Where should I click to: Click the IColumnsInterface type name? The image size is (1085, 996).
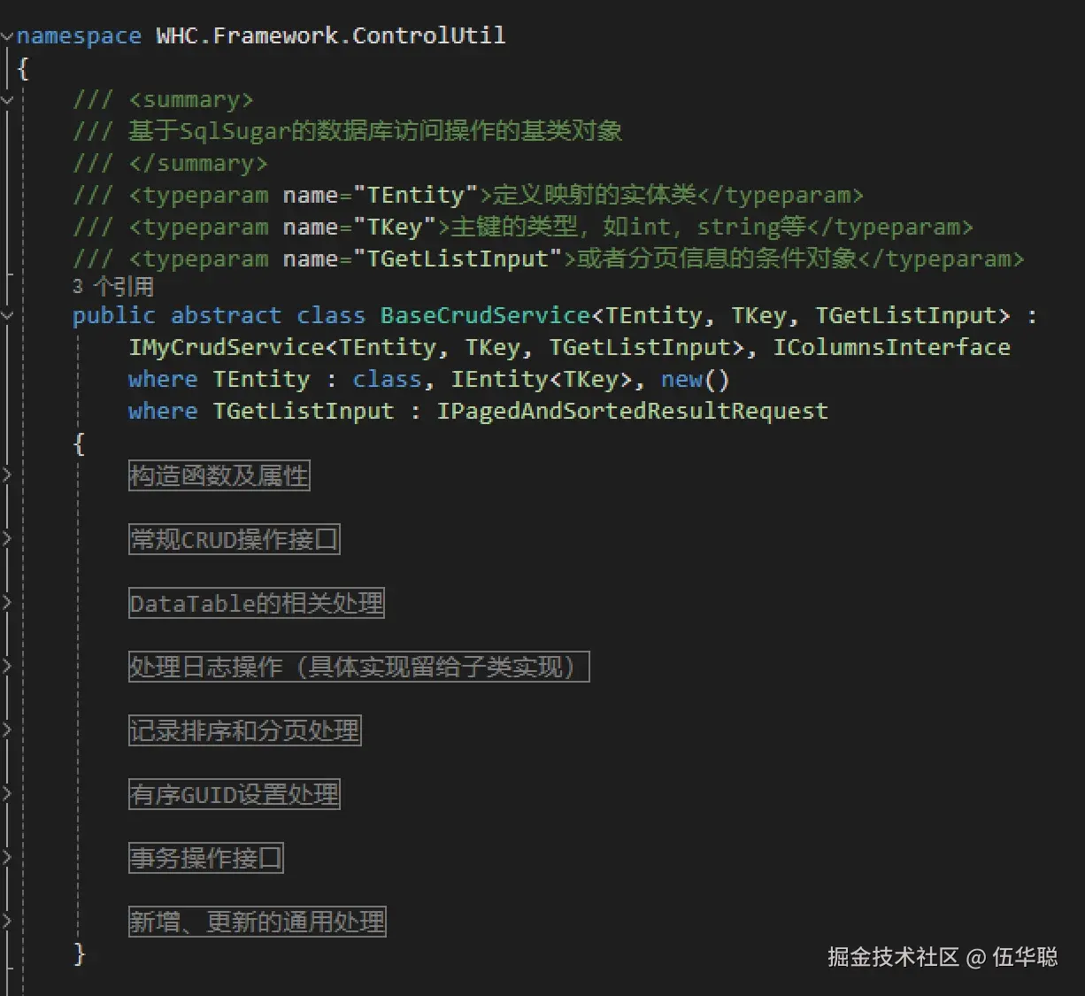point(891,348)
